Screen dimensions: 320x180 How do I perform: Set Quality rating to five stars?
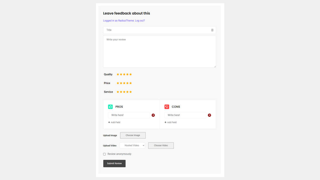tap(131, 74)
